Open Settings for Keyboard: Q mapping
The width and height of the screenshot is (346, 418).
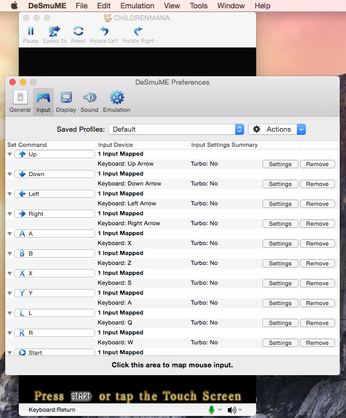tap(280, 323)
